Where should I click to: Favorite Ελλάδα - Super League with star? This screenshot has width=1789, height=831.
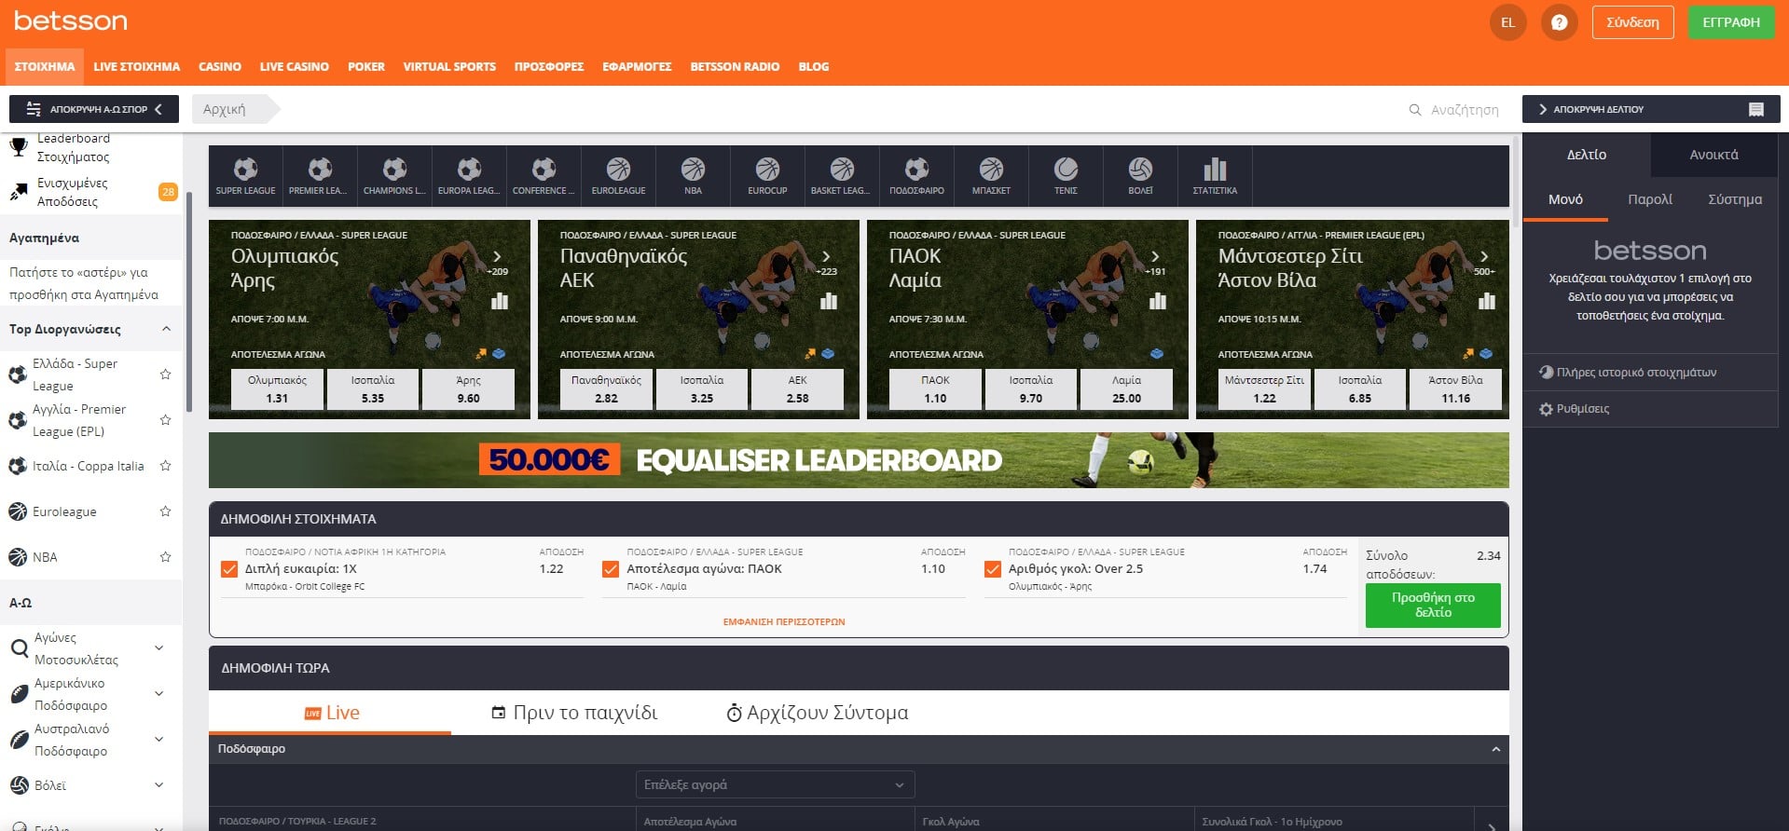click(x=165, y=375)
